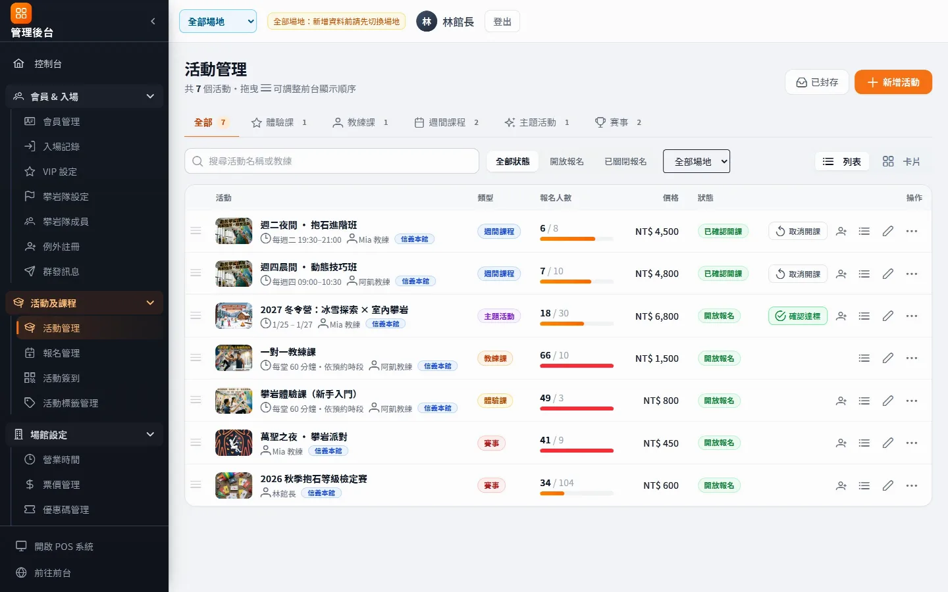Viewport: 948px width, 592px height.
Task: Open more options for 攀岩體驗課
Action: pyautogui.click(x=912, y=401)
